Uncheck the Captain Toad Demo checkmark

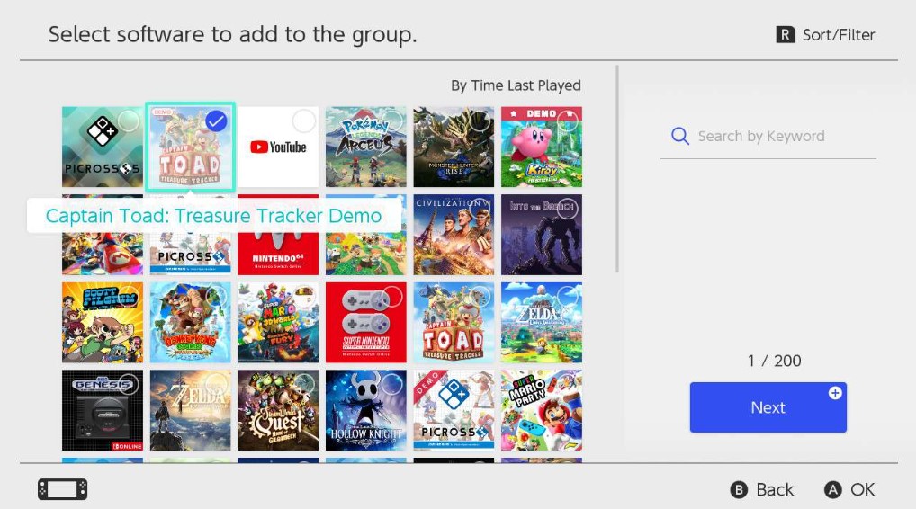(216, 121)
